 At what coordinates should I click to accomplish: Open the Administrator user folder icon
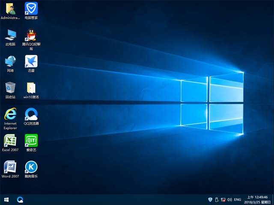(x=10, y=9)
